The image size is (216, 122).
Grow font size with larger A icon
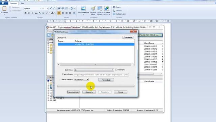click(51, 8)
